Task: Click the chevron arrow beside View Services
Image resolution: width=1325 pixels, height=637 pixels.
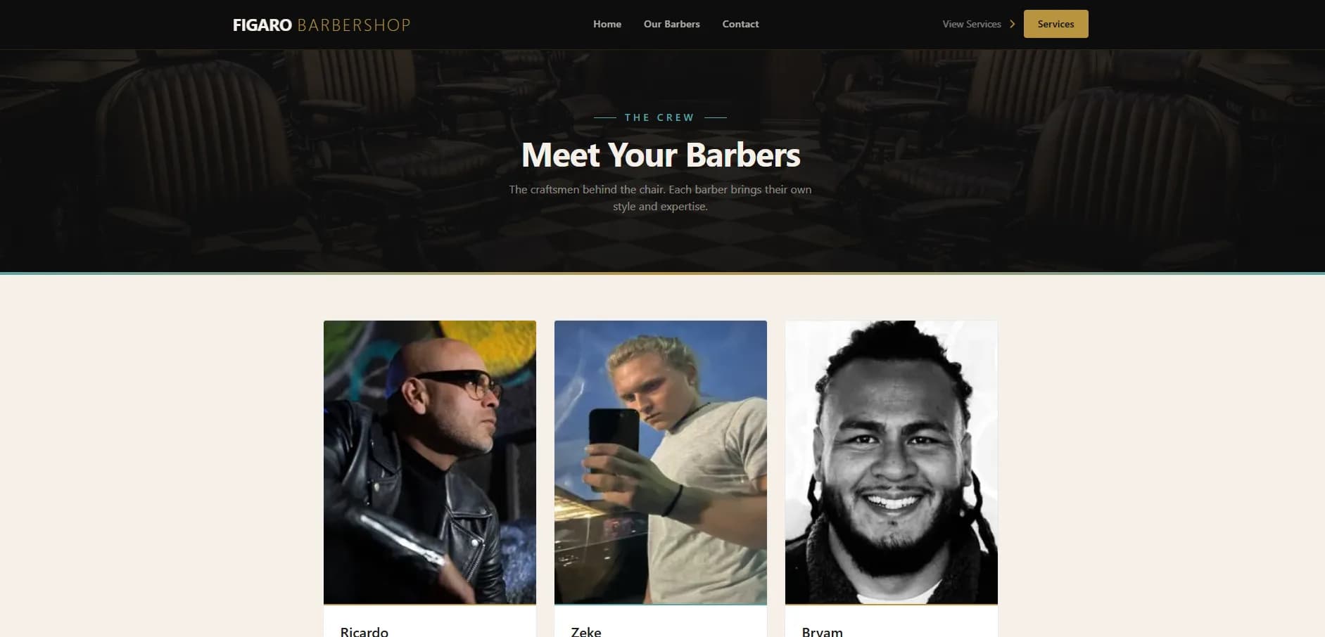Action: tap(1012, 24)
